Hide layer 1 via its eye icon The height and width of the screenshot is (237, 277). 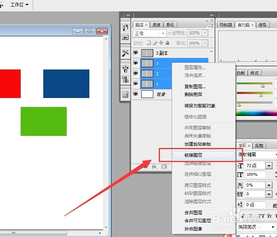click(x=135, y=84)
